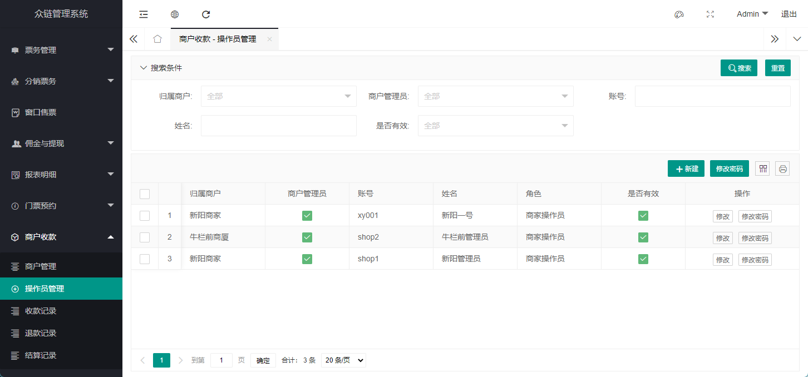
Task: Select the checkbox for row 1 xy001
Action: [x=145, y=215]
